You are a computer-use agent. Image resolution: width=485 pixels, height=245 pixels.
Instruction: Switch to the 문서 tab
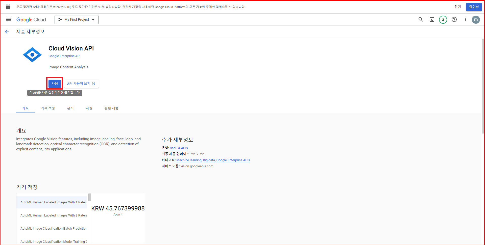coord(70,108)
